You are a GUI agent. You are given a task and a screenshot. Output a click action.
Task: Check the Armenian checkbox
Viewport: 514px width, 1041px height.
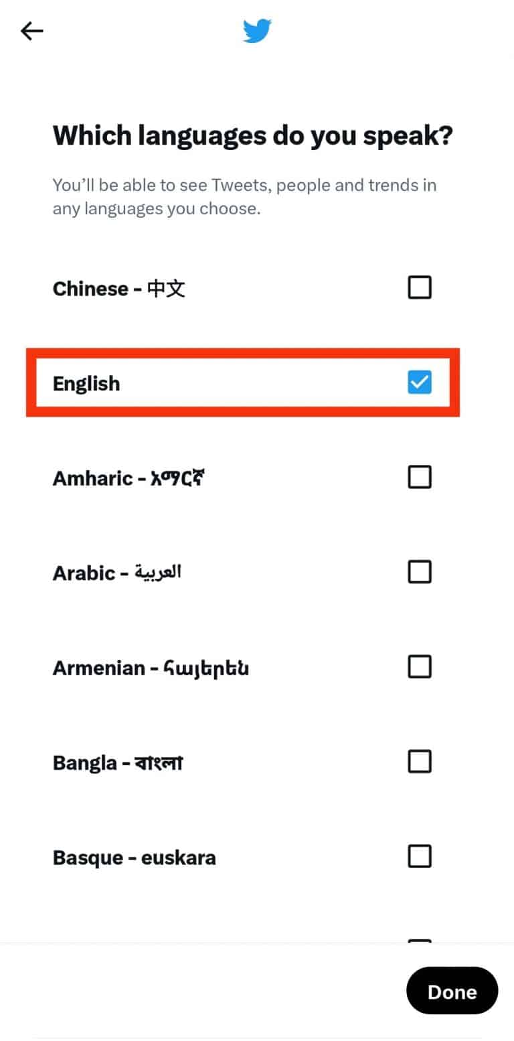[x=420, y=667]
